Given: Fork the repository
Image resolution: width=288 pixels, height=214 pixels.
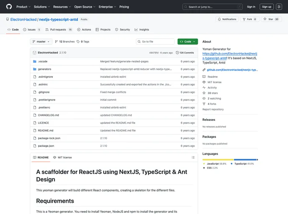Looking at the screenshot, I should 249,19.
